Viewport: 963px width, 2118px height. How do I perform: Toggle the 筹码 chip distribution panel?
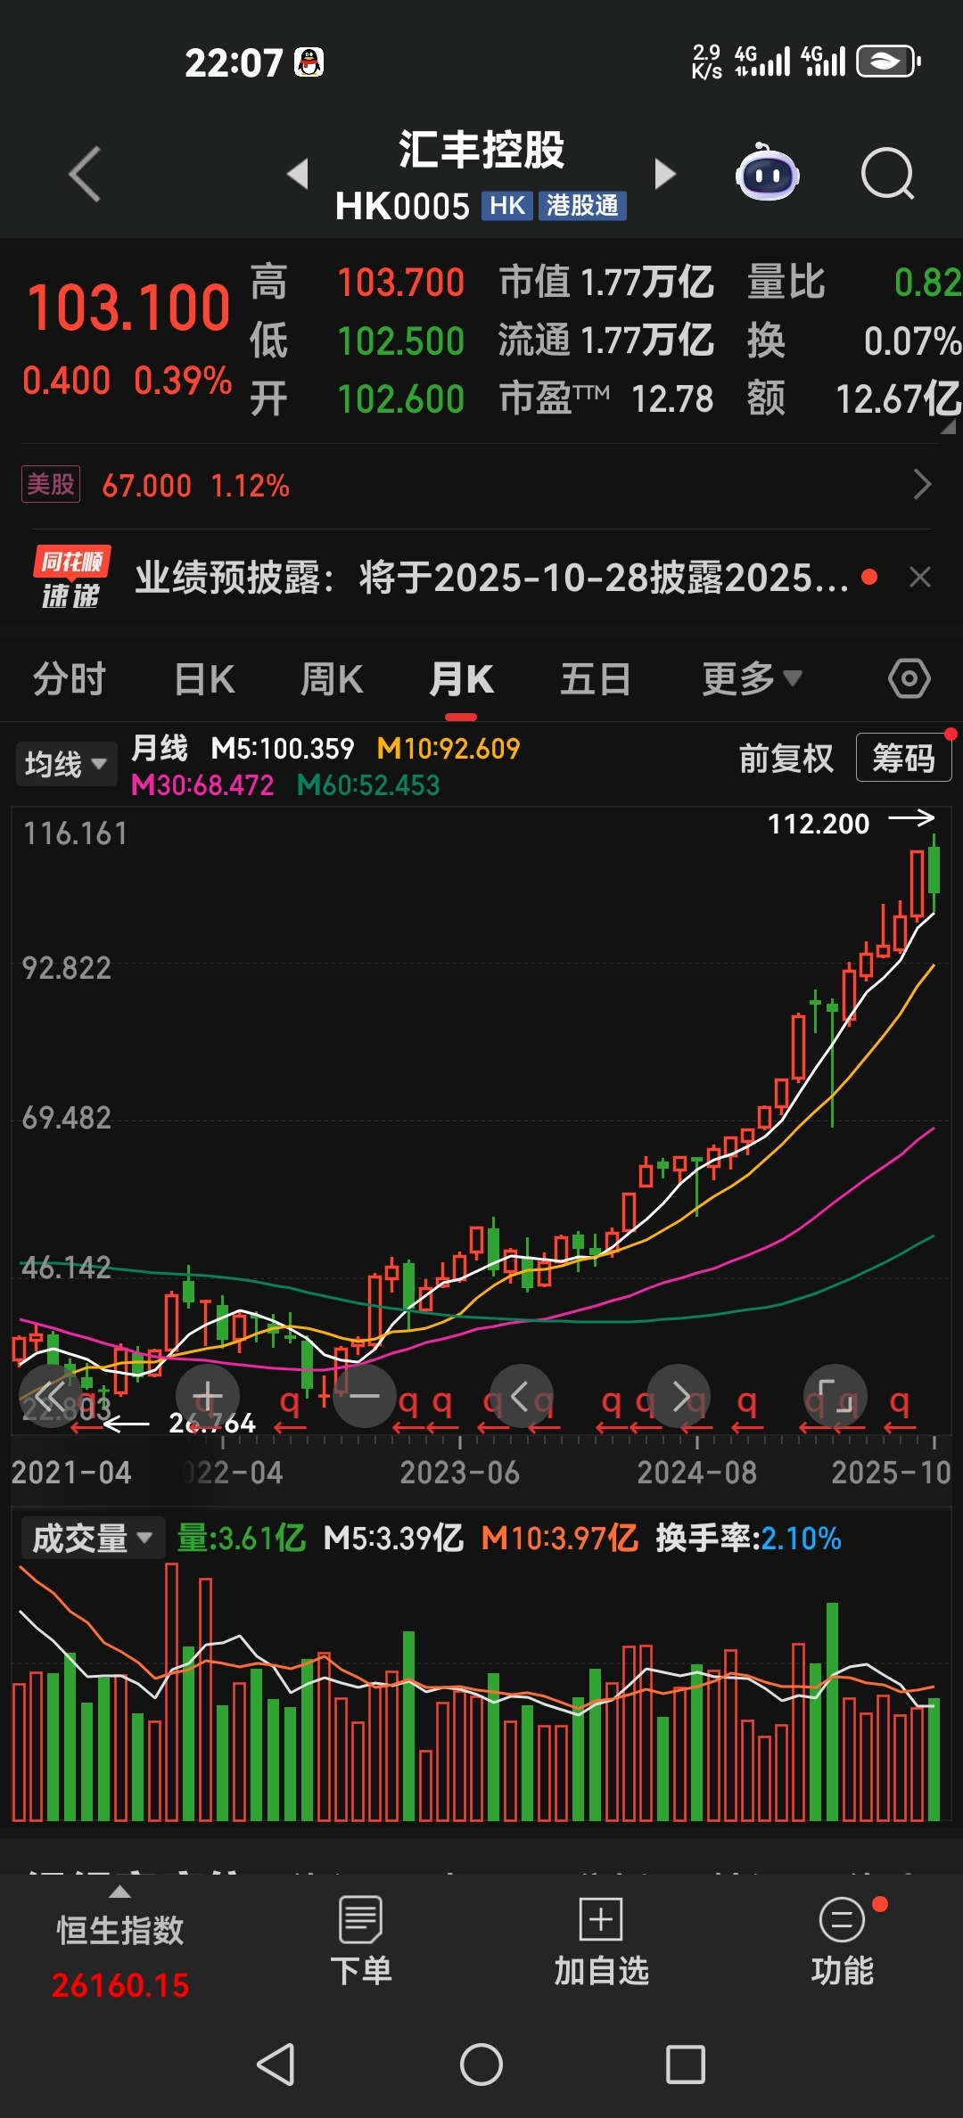[x=903, y=758]
